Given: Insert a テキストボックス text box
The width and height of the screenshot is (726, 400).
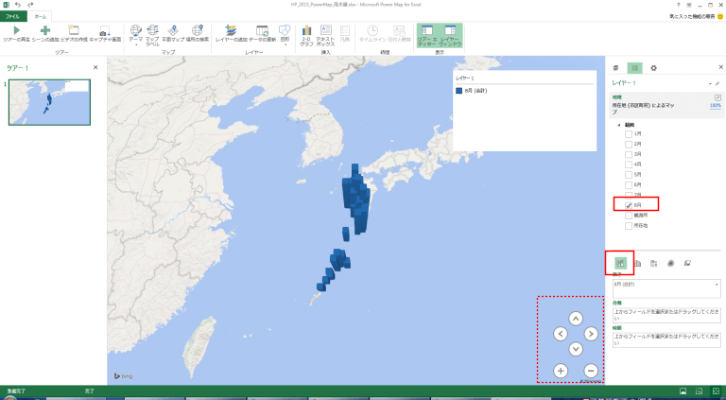Looking at the screenshot, I should [x=324, y=33].
